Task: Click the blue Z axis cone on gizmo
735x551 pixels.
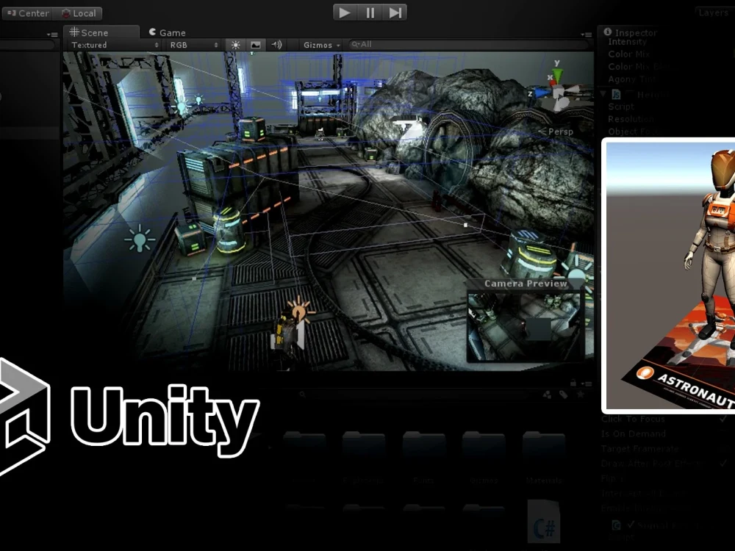Action: [x=542, y=93]
